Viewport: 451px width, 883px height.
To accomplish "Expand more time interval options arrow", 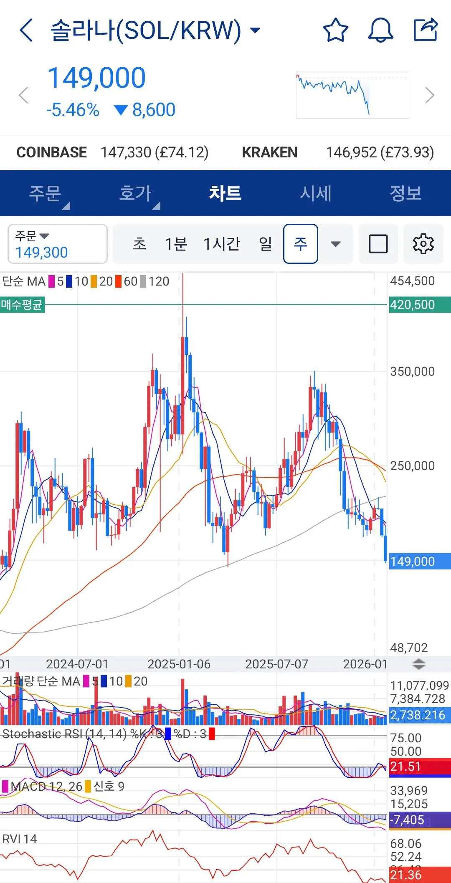I will point(336,244).
